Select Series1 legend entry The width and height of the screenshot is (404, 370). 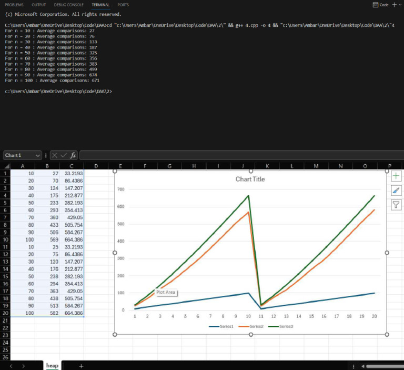221,326
